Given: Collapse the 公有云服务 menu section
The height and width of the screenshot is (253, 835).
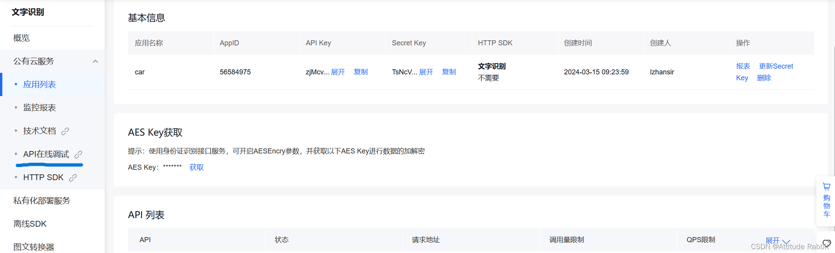Looking at the screenshot, I should (95, 61).
